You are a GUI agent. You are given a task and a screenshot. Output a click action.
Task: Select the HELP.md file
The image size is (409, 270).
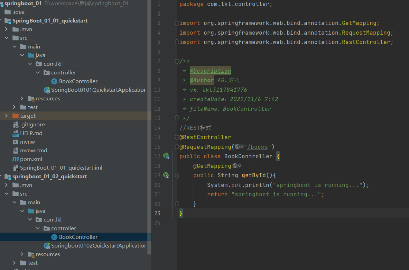click(x=31, y=133)
